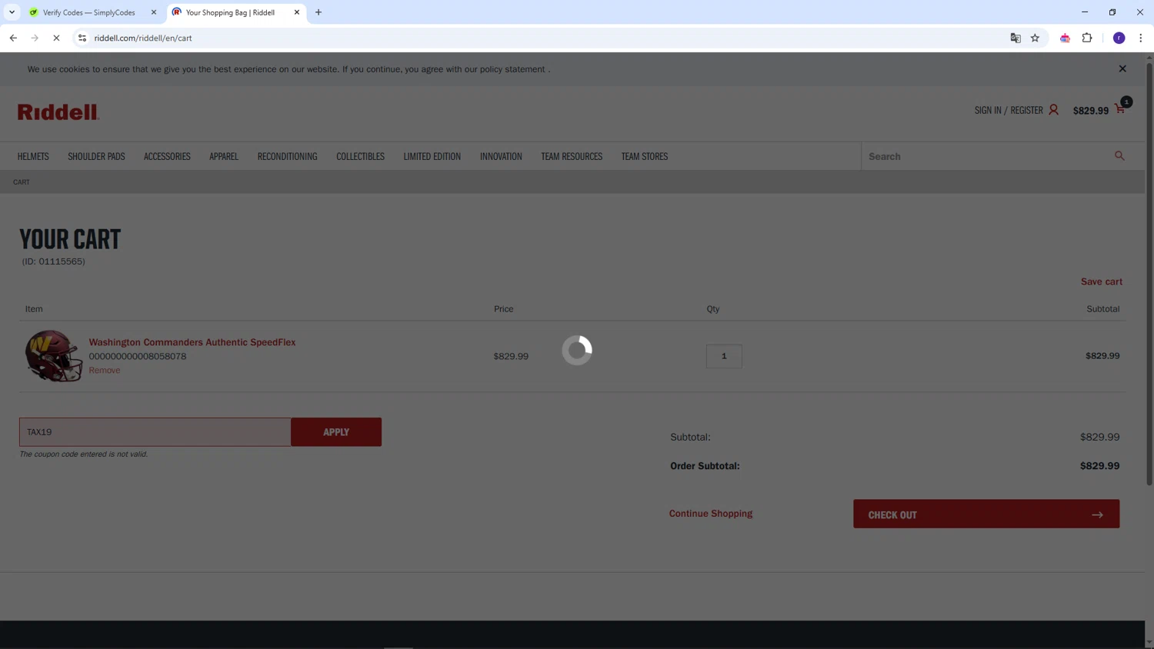Open the Reconditioning menu
This screenshot has height=649, width=1154.
[287, 156]
